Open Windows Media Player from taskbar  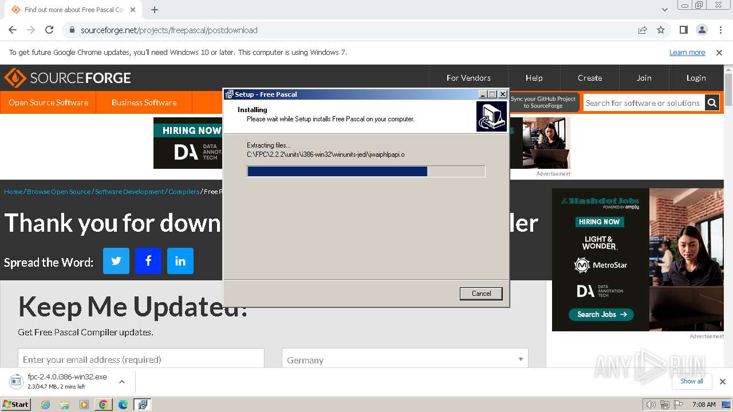coord(84,405)
